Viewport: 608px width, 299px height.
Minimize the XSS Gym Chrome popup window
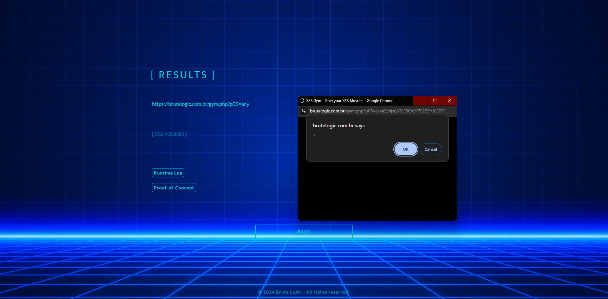pyautogui.click(x=420, y=101)
